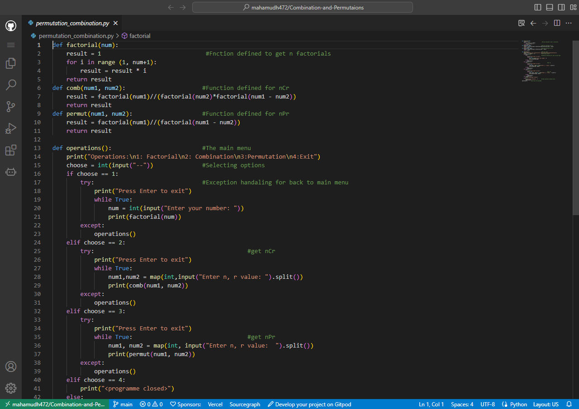Viewport: 579px width, 409px height.
Task: Click comment "#get nPr" on line 35
Action: 261,337
